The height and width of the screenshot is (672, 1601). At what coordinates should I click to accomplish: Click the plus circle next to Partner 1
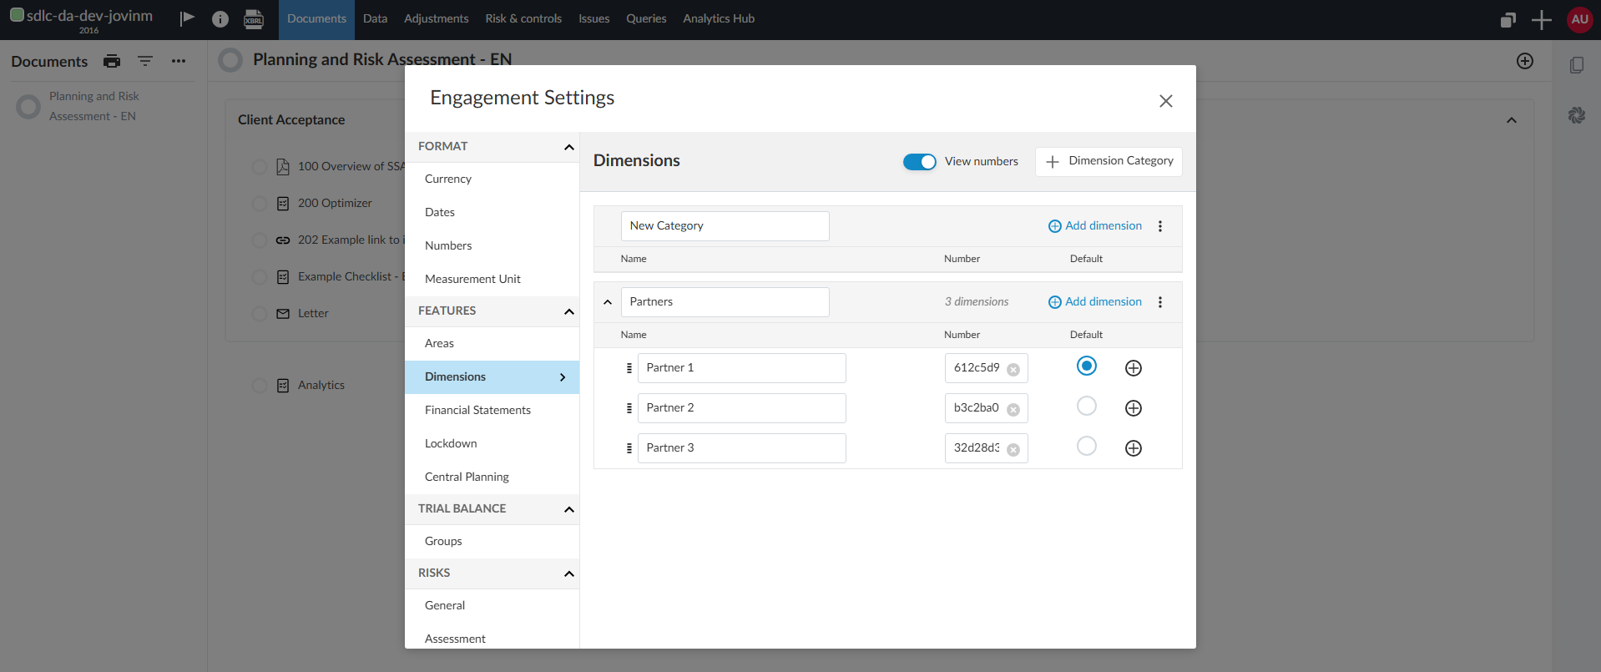[1134, 368]
